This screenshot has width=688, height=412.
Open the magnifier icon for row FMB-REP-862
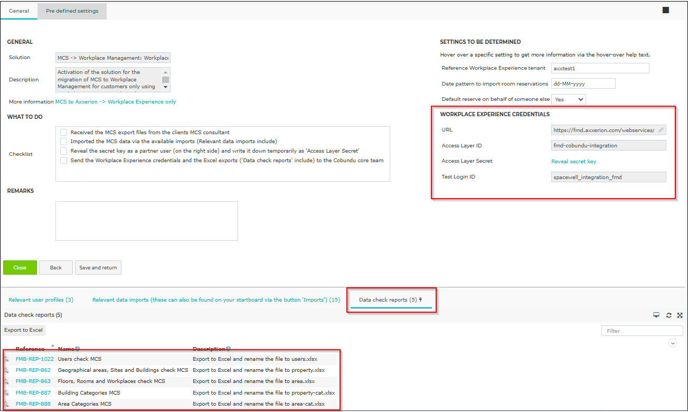6,370
